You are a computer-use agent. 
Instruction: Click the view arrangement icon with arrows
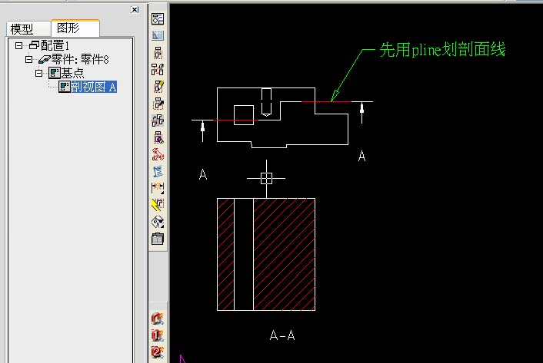click(158, 120)
